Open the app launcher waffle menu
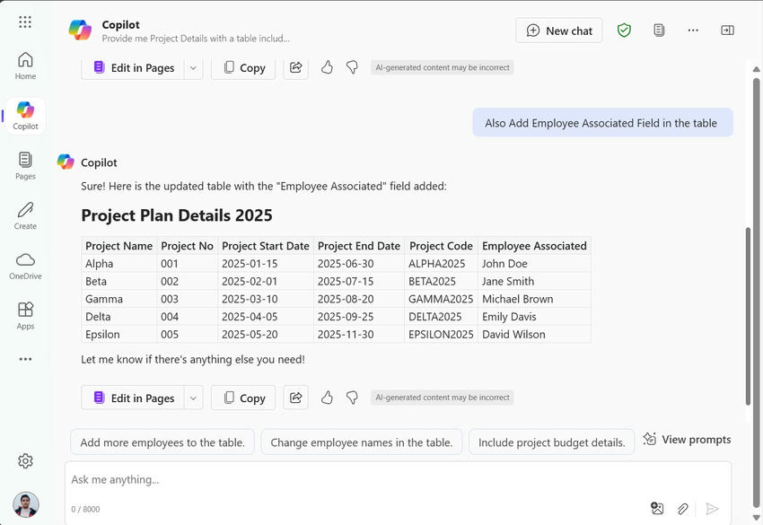Image resolution: width=763 pixels, height=525 pixels. tap(25, 21)
